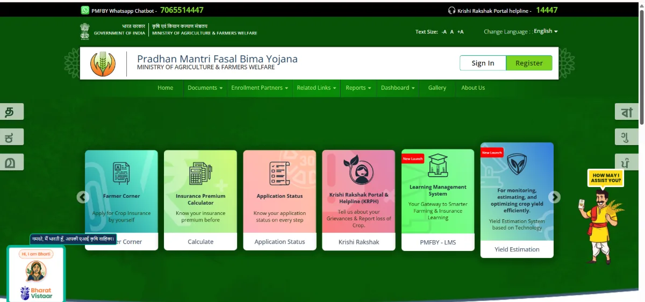Click the Bharat Vistaar logo
645x302 pixels.
36,293
